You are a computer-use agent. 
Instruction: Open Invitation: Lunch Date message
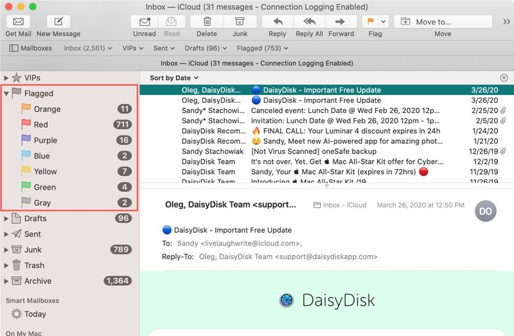tap(326, 121)
